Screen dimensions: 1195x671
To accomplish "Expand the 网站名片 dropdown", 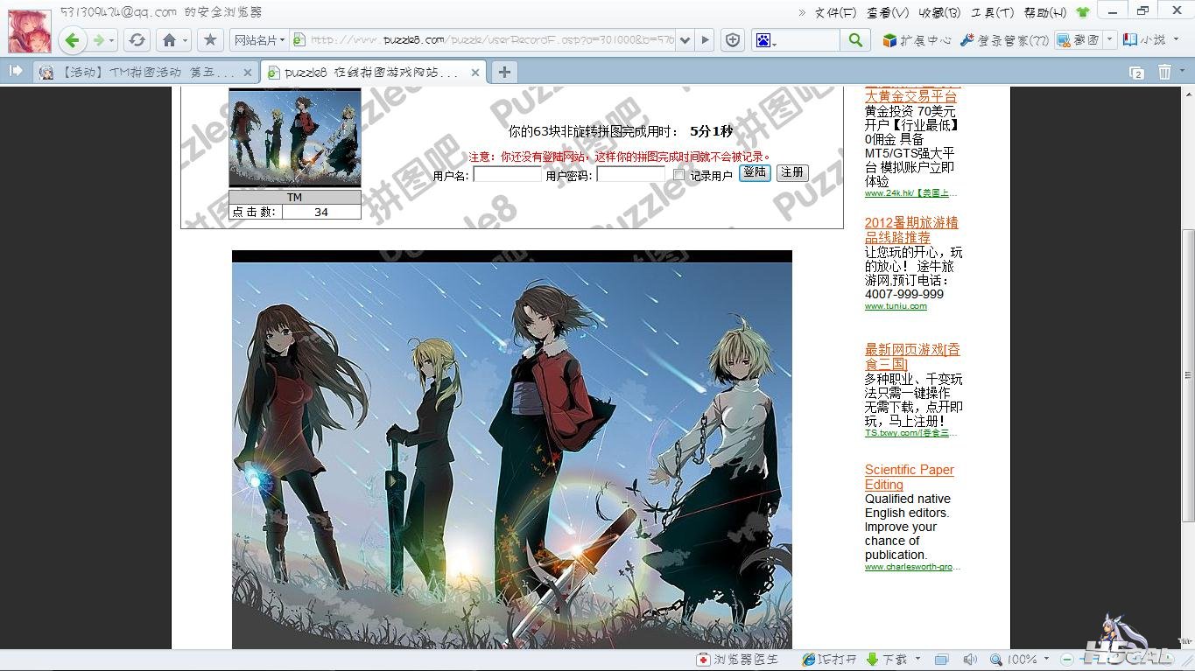I will (260, 40).
